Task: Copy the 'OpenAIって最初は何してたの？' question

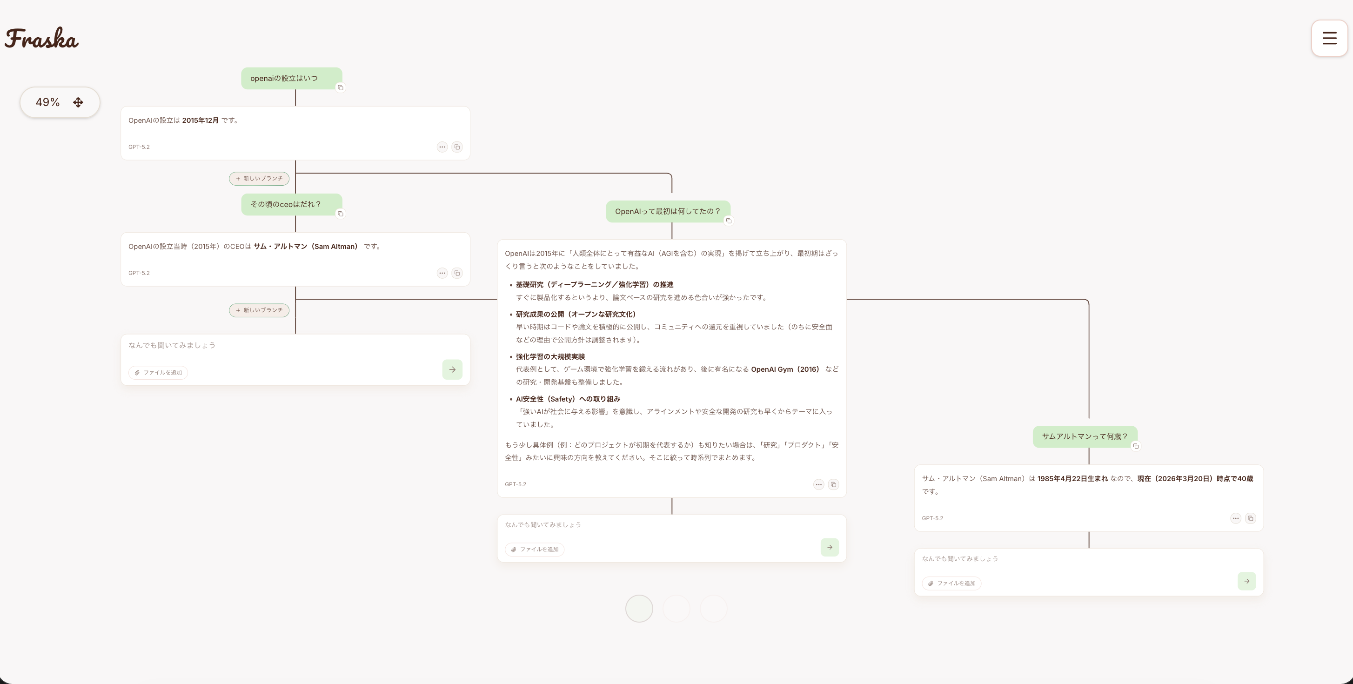Action: point(729,221)
